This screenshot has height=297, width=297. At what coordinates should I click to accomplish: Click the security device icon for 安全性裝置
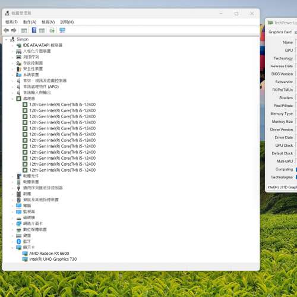click(x=19, y=69)
